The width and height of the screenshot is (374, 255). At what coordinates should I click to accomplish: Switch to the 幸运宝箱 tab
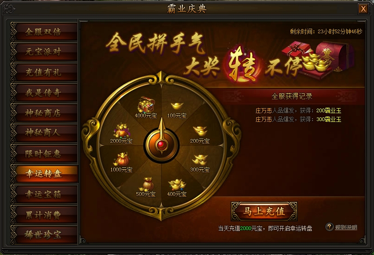tap(44, 194)
